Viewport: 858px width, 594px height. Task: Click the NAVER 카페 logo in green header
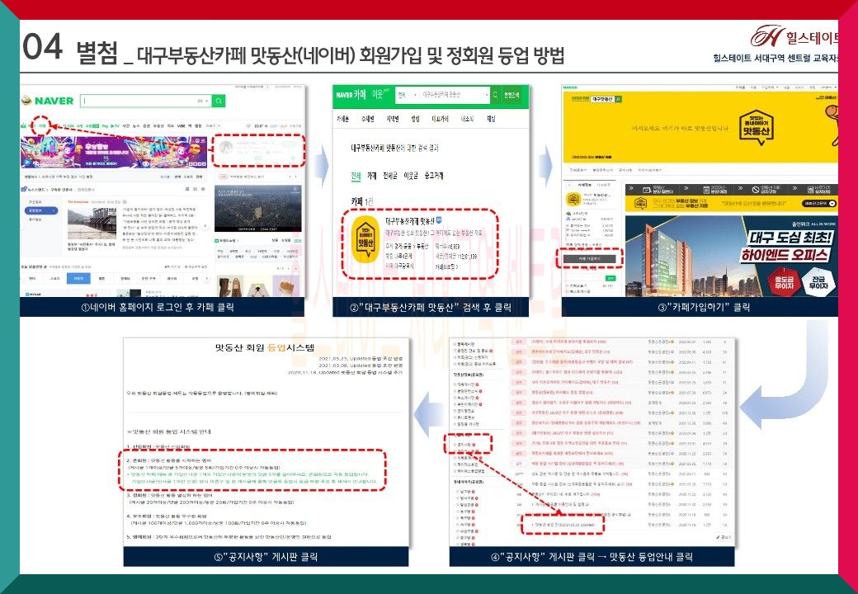(x=351, y=95)
